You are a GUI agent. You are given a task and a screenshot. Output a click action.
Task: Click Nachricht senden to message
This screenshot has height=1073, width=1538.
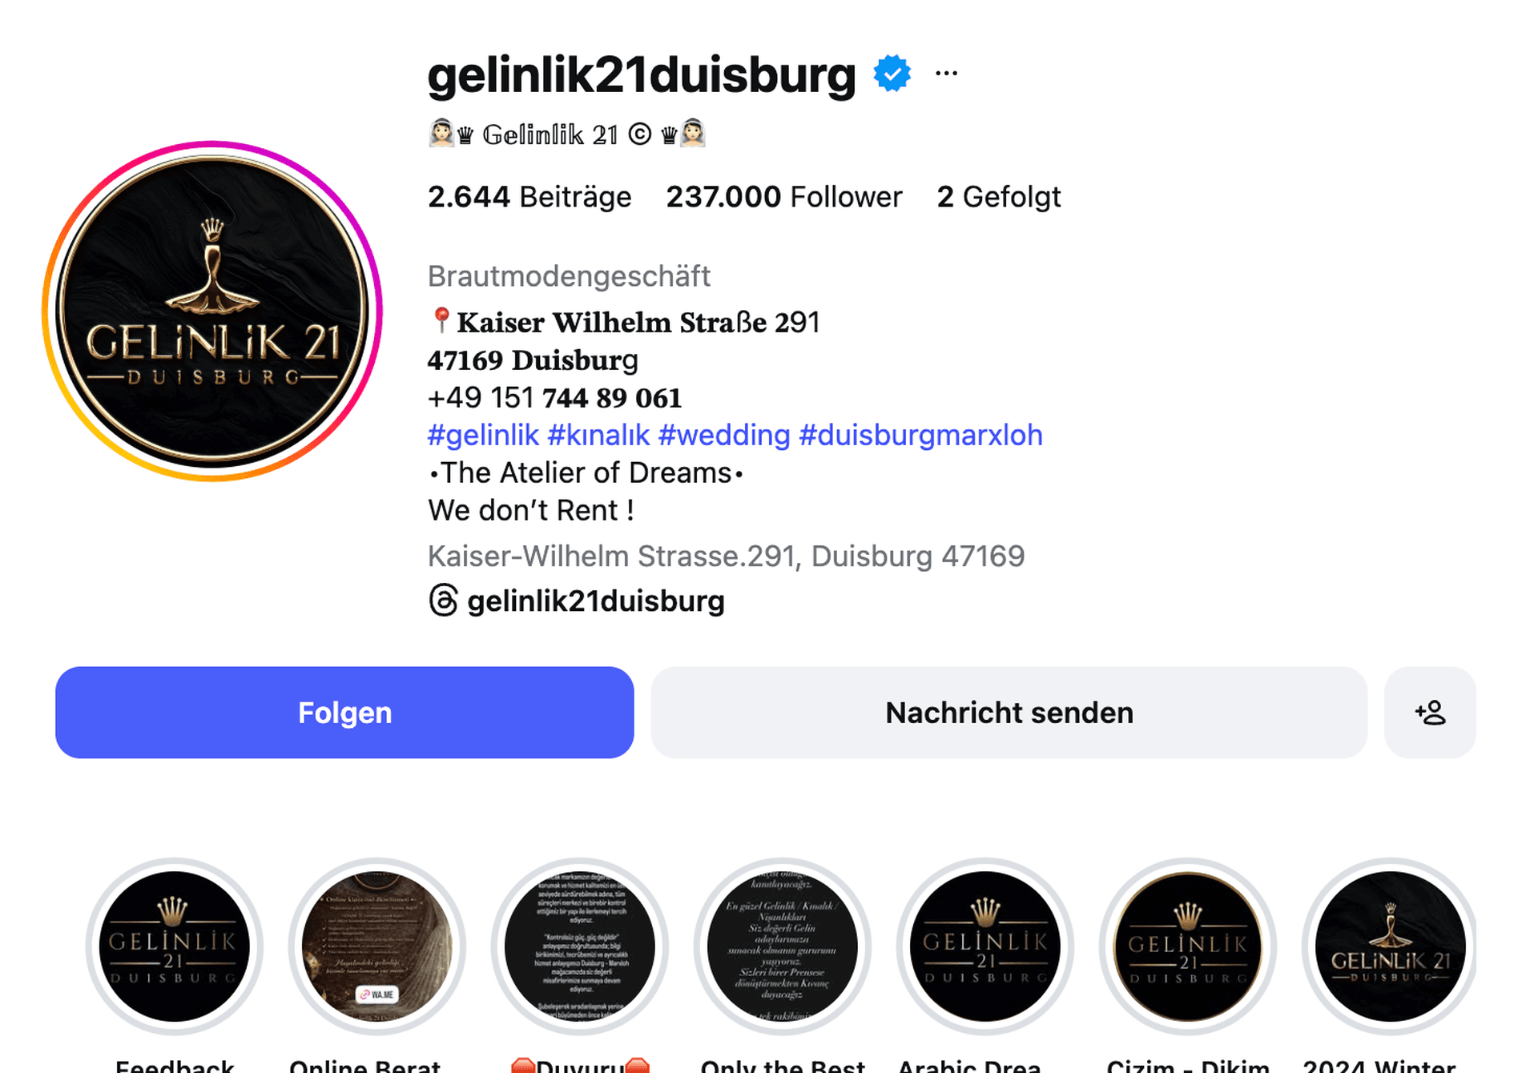(1009, 713)
